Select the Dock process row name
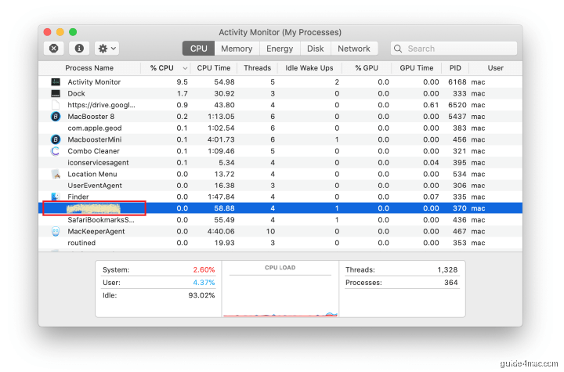The height and width of the screenshot is (372, 564). pyautogui.click(x=76, y=93)
